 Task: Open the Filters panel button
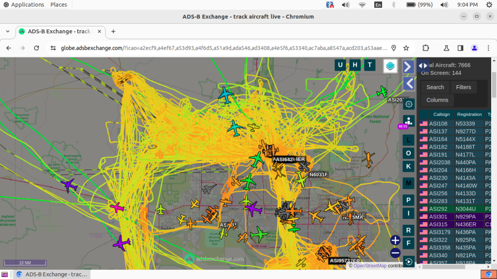click(464, 87)
